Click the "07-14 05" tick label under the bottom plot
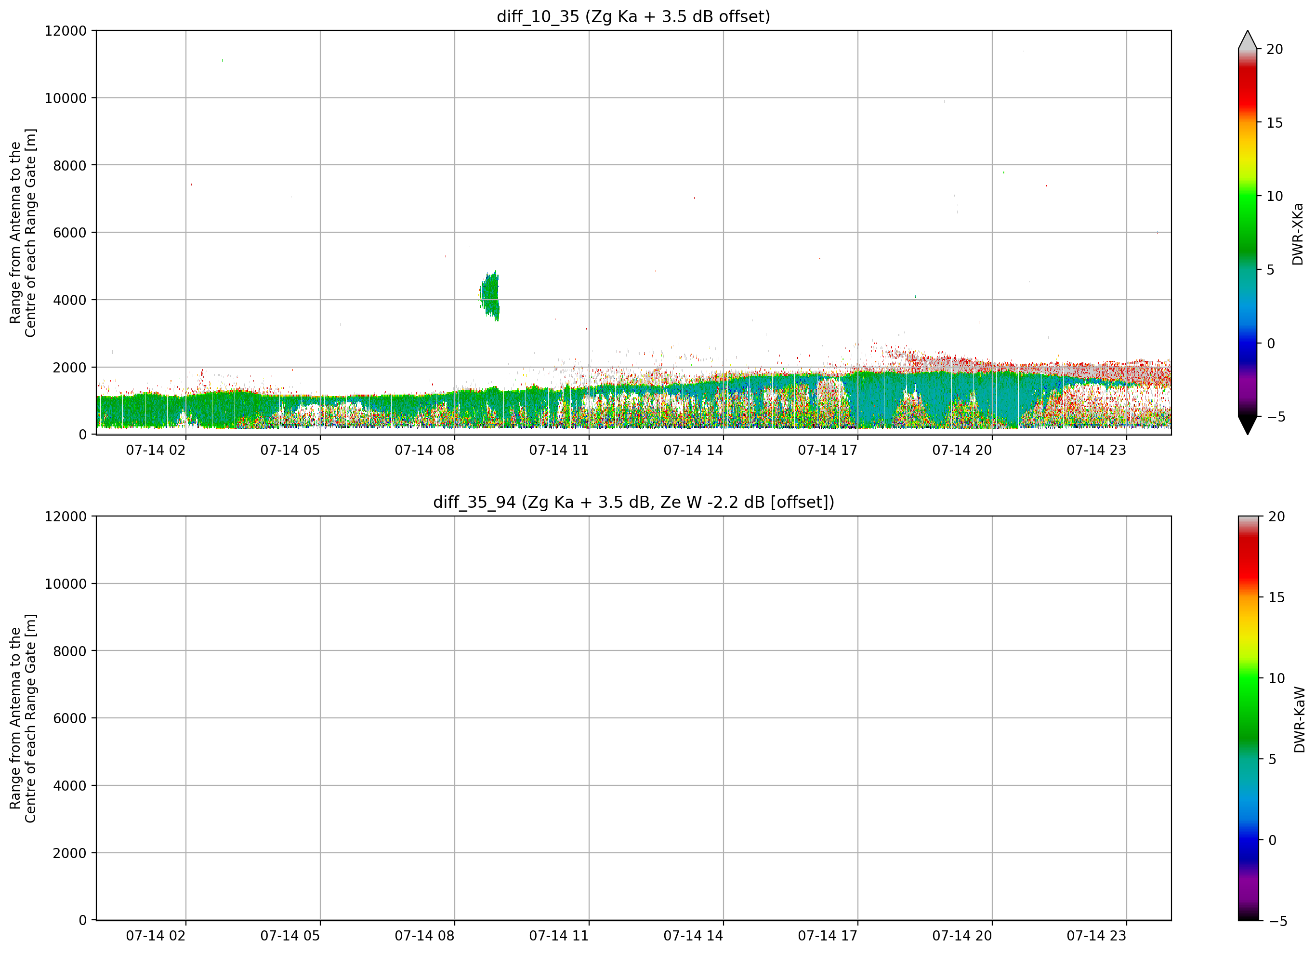The image size is (1316, 953). [290, 936]
